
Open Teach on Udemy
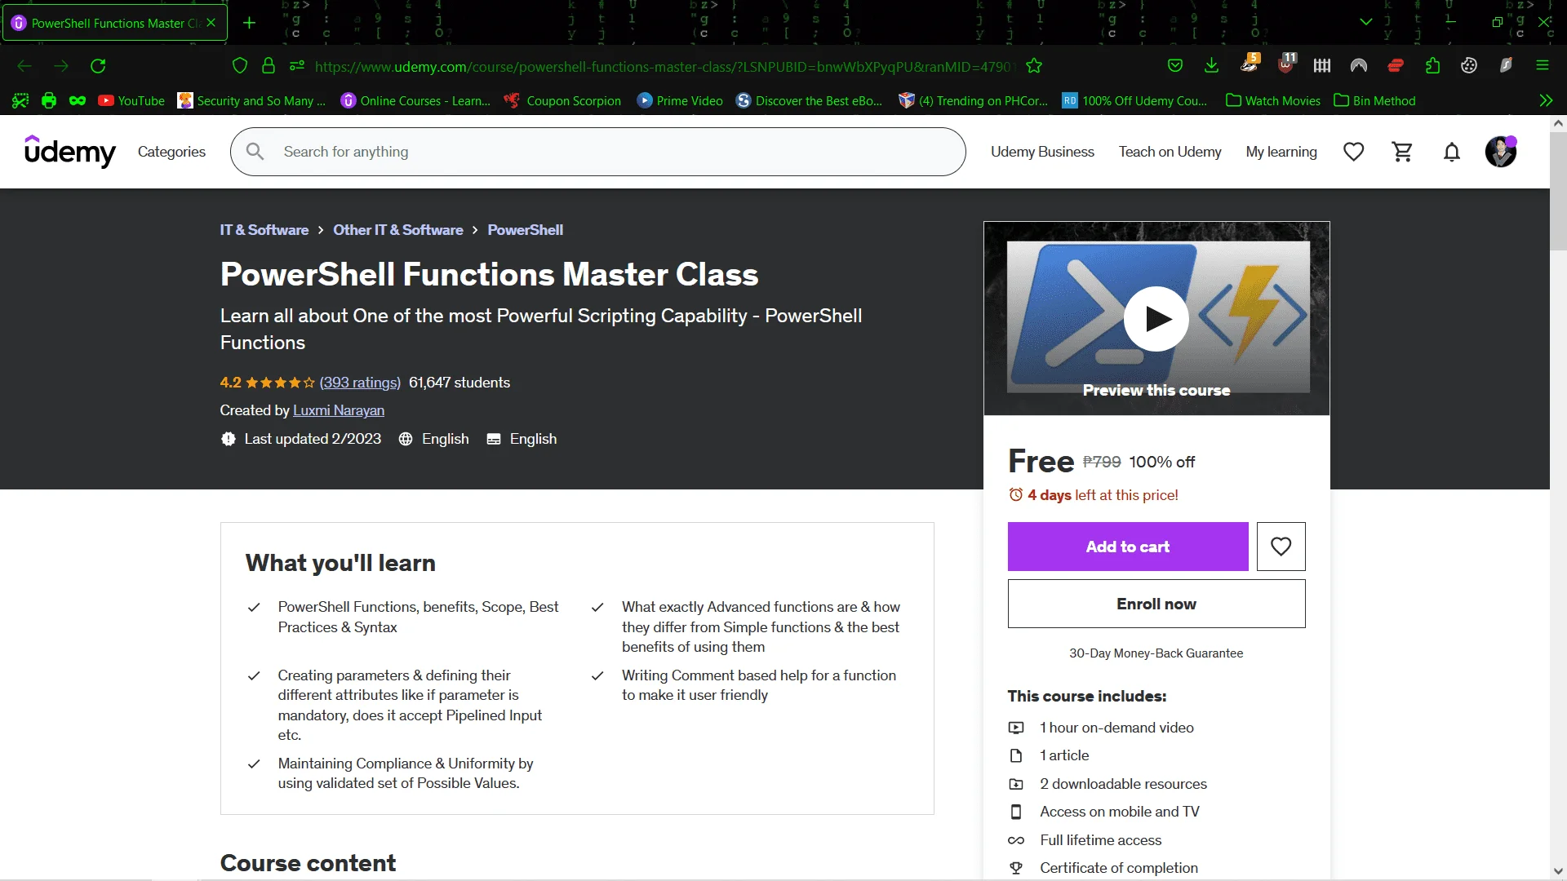pyautogui.click(x=1170, y=152)
